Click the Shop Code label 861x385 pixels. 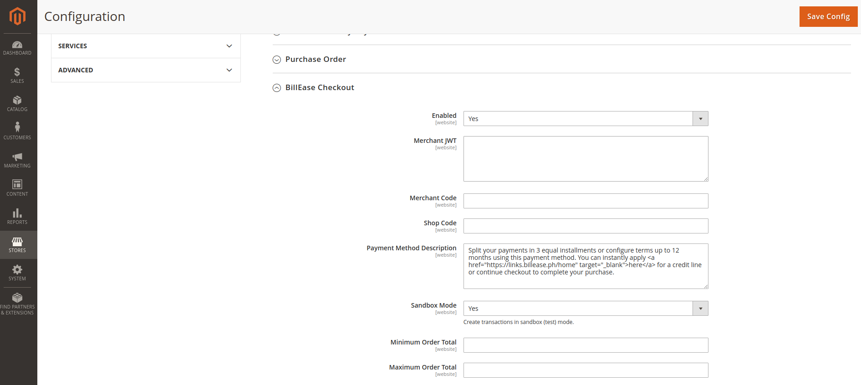pos(440,223)
